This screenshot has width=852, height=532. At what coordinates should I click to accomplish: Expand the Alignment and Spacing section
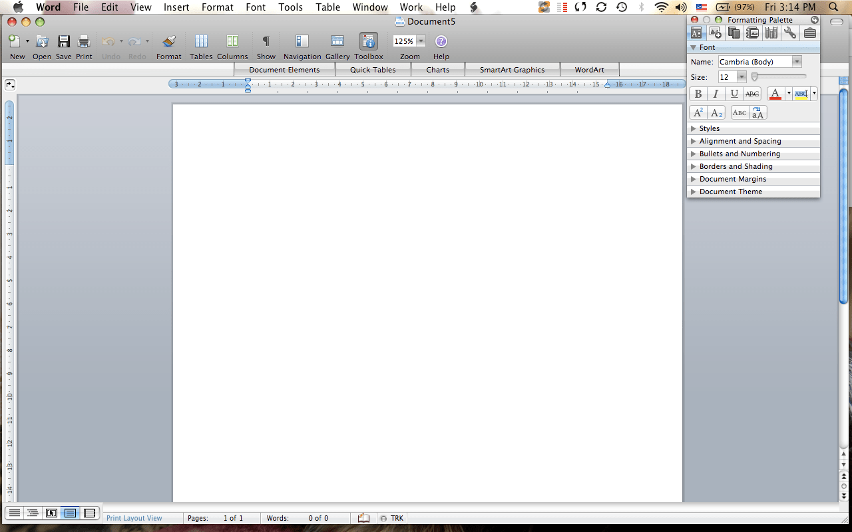(x=737, y=141)
